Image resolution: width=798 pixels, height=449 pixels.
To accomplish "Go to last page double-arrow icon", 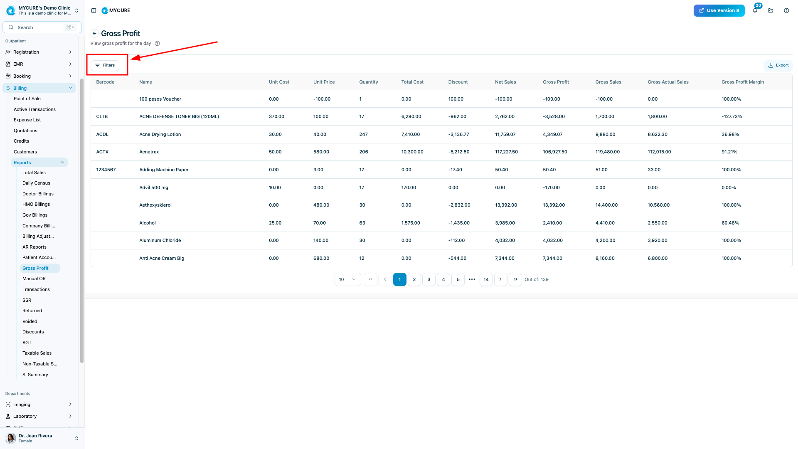I will pos(515,279).
